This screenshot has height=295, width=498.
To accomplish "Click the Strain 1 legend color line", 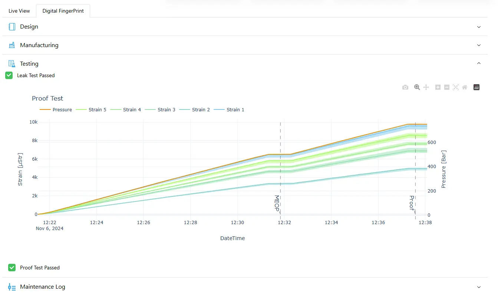I will point(219,109).
